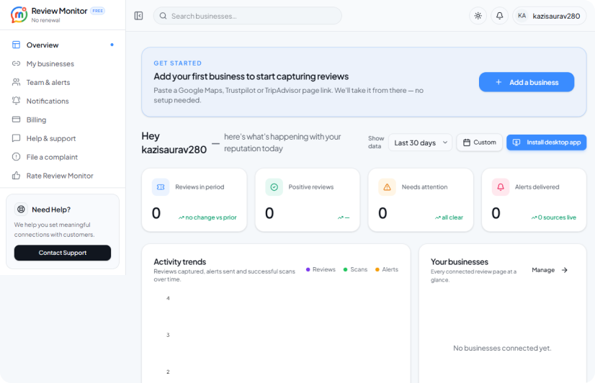This screenshot has width=595, height=383.
Task: Click the Need Help lifebuoy icon
Action: pos(22,209)
